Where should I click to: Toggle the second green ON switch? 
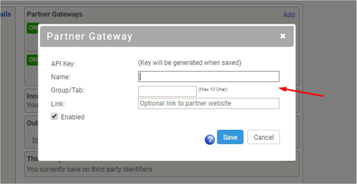click(32, 59)
